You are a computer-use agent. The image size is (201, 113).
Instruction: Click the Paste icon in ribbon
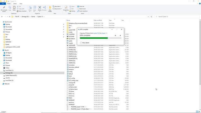coord(14,8)
